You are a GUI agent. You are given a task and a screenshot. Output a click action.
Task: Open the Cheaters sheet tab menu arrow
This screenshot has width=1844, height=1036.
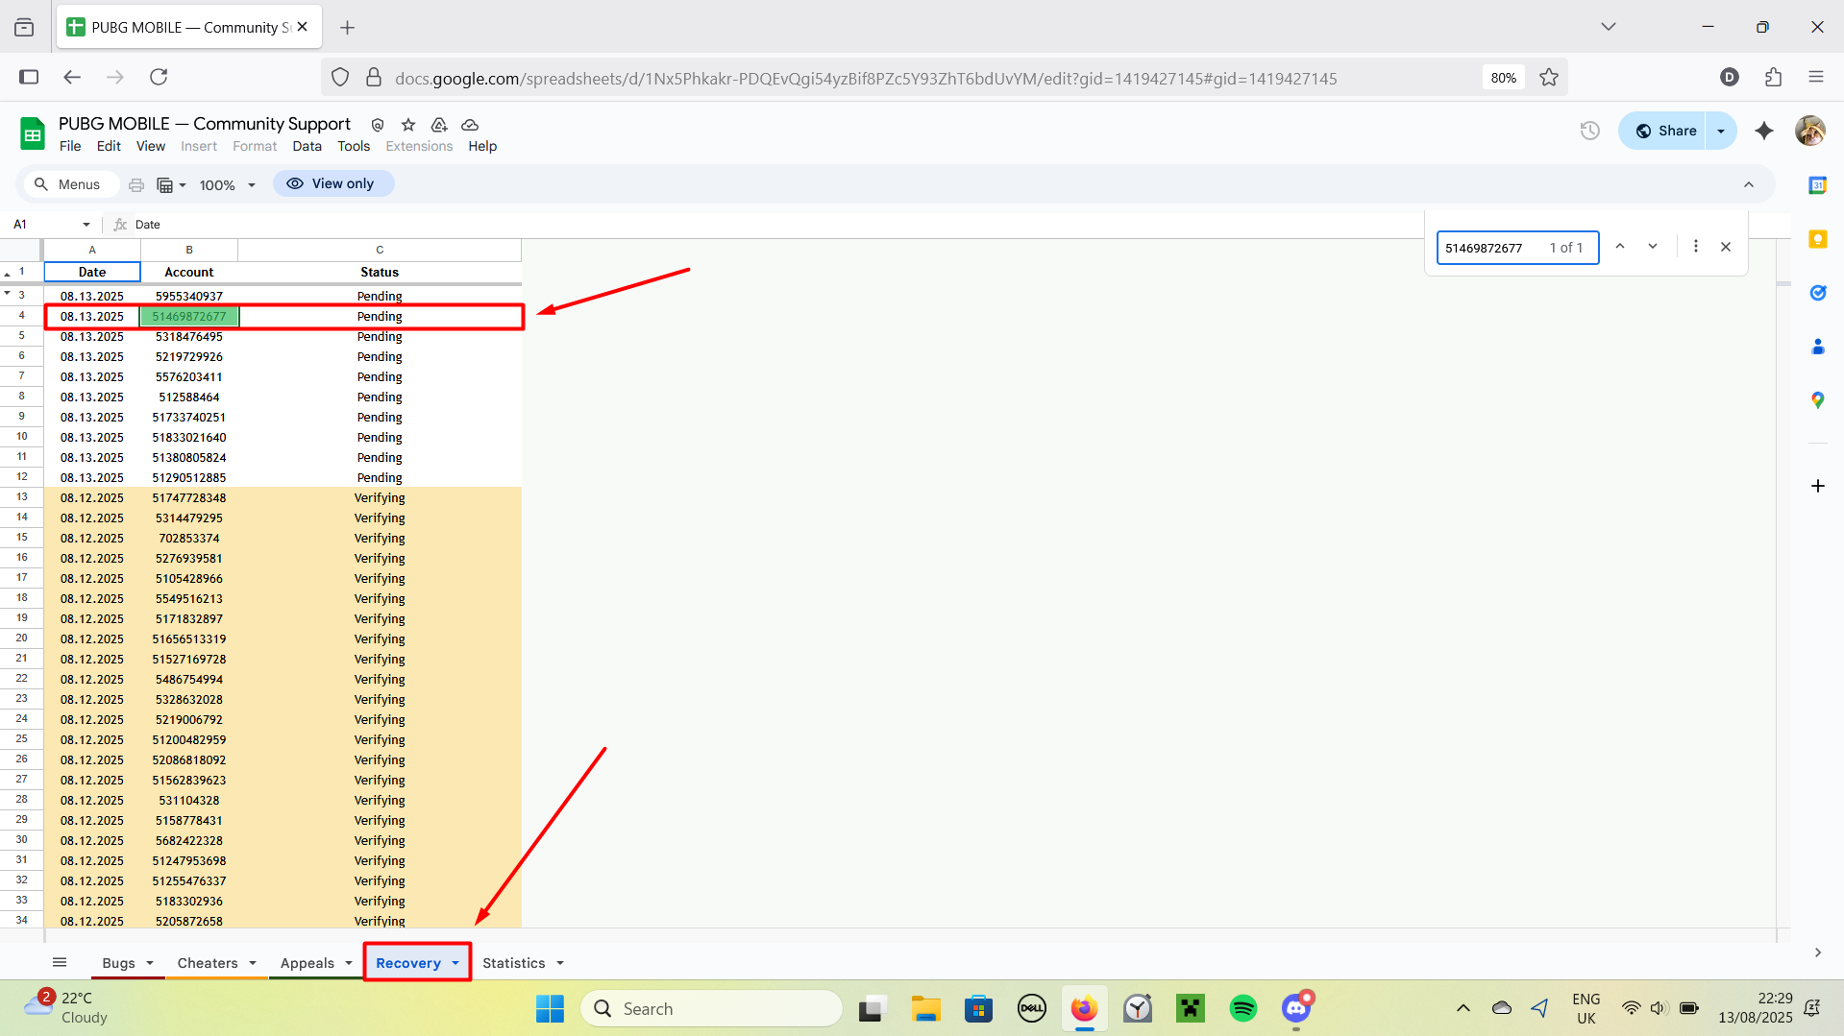coord(253,963)
